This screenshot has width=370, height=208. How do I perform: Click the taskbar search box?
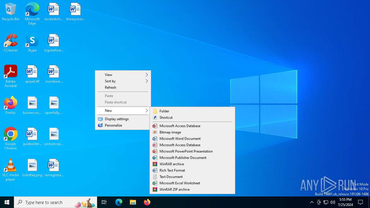click(x=55, y=202)
